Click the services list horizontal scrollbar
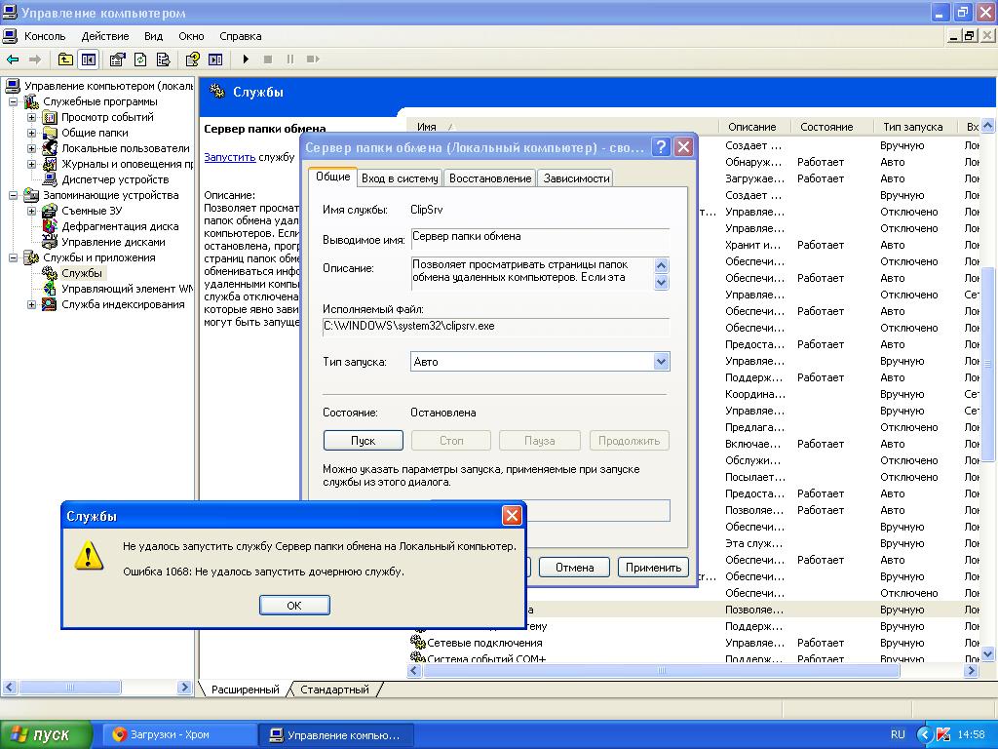 coord(662,671)
